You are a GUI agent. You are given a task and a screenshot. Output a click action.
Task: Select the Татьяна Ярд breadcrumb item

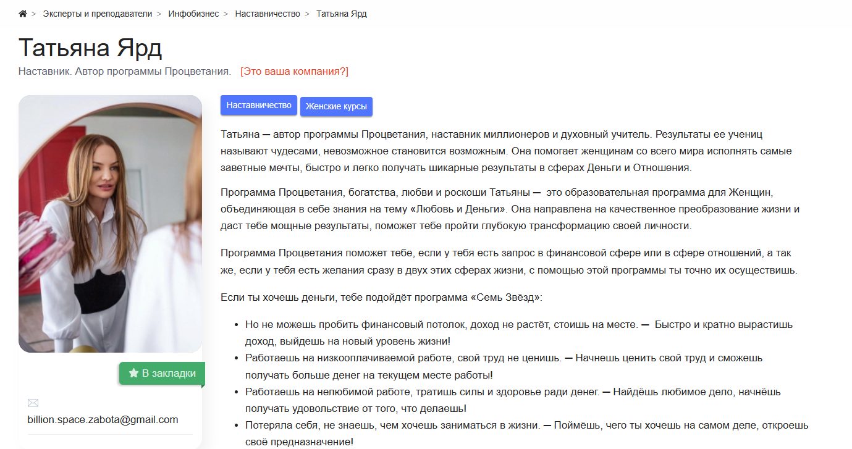pyautogui.click(x=340, y=12)
